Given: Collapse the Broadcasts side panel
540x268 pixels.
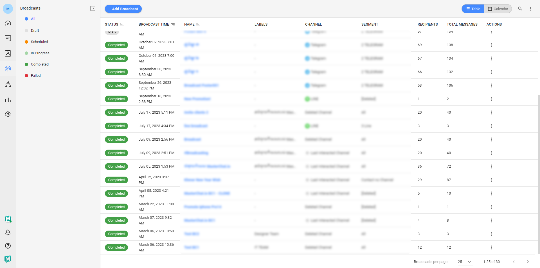Looking at the screenshot, I should 93,8.
